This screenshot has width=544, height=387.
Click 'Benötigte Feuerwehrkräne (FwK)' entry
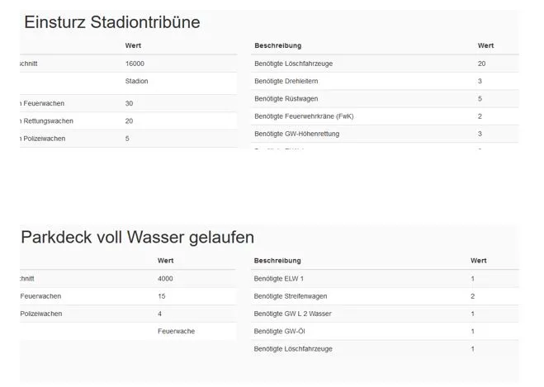click(310, 116)
